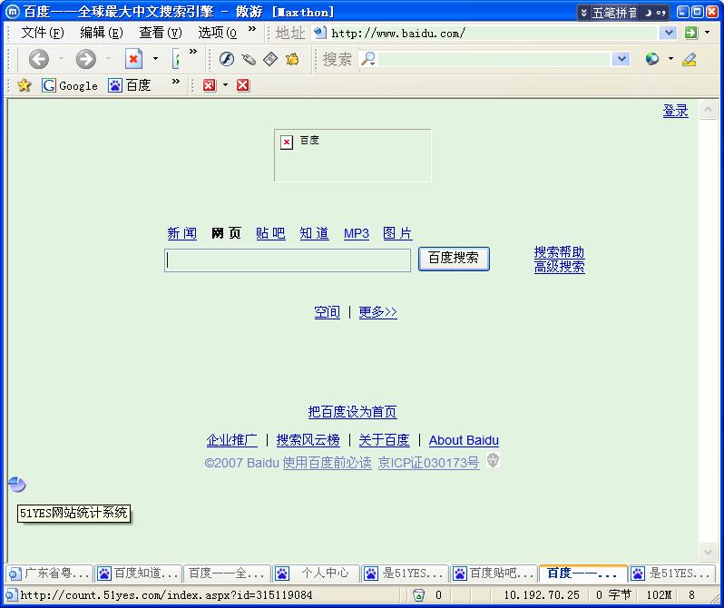Switch to the 百度知道... tab
Screen dimensions: 724x608
point(139,574)
